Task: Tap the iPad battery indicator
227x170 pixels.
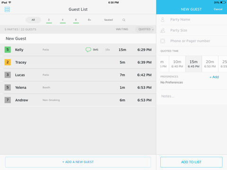Action: [223, 2]
